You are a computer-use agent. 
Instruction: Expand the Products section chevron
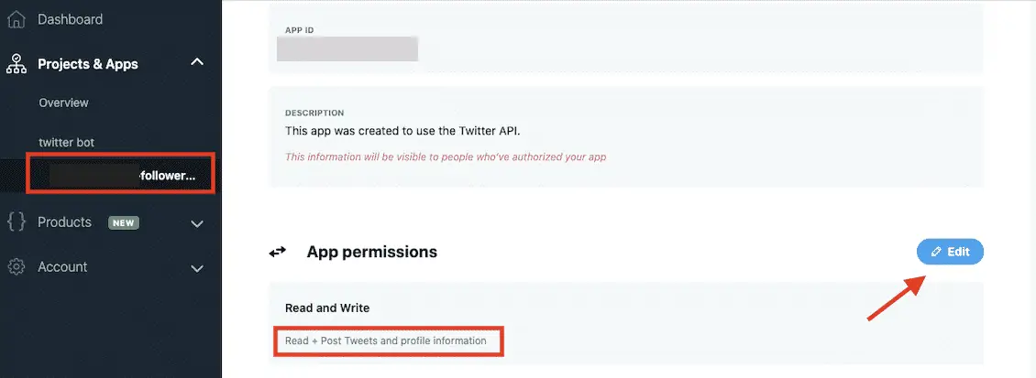196,222
